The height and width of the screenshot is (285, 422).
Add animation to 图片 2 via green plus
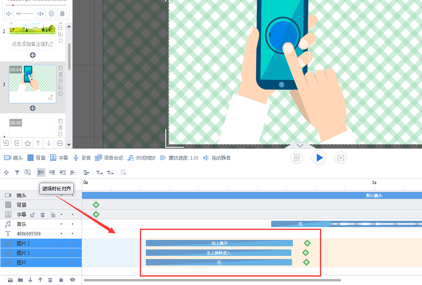tap(307, 243)
